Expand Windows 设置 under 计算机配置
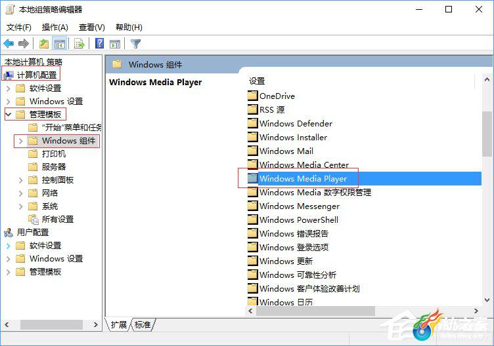 tap(9, 102)
